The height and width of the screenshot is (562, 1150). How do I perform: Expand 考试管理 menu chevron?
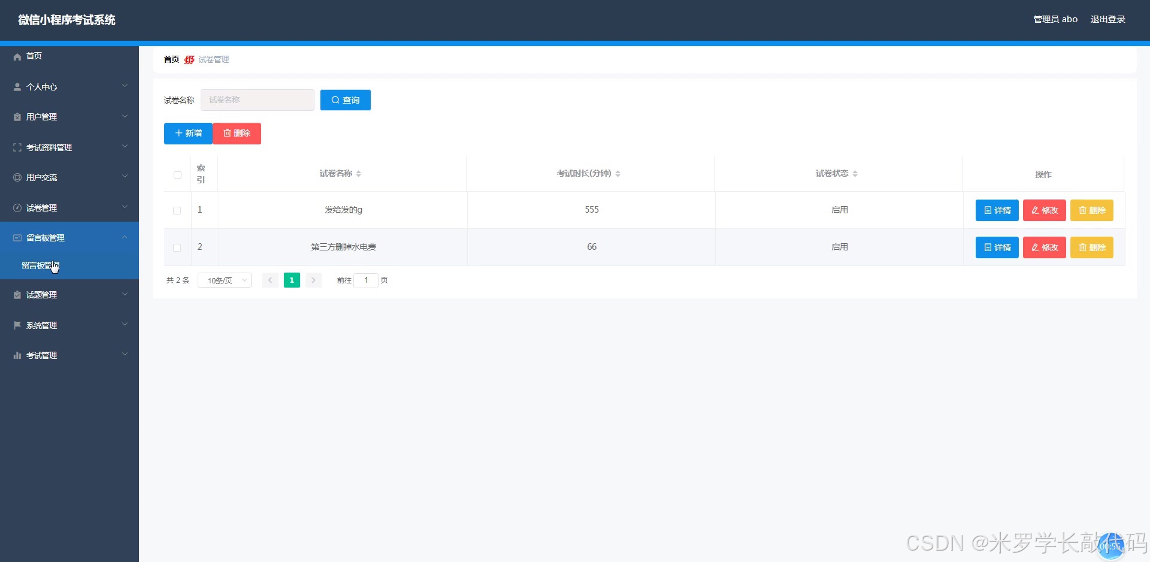point(125,354)
